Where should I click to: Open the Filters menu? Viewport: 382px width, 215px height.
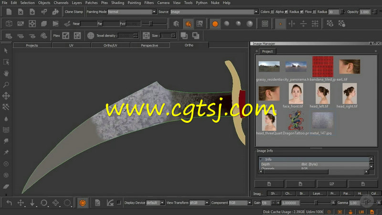[x=149, y=3]
